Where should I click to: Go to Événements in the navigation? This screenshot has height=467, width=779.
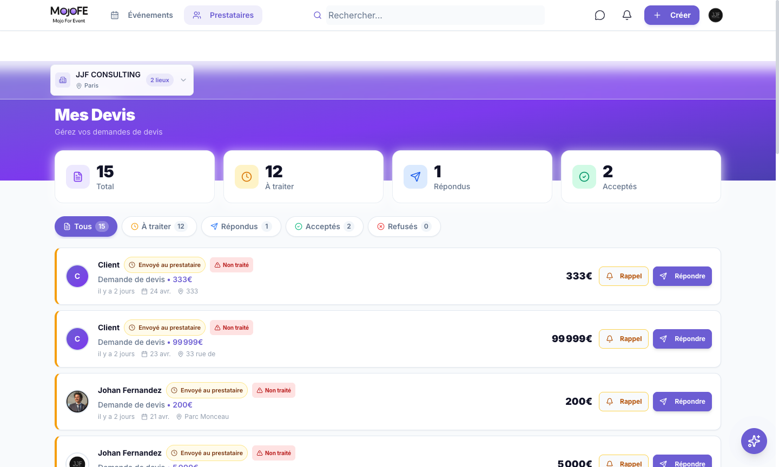(142, 15)
